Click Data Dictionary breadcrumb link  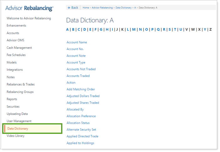tap(123, 8)
